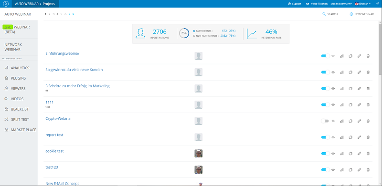Viewport: 382px width, 186px height.
Task: Click the New Webinar button
Action: (362, 14)
